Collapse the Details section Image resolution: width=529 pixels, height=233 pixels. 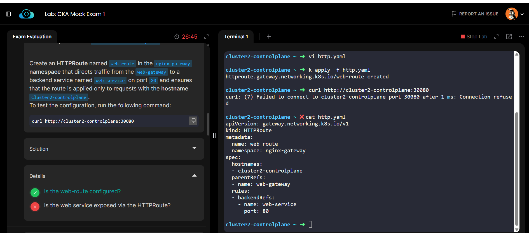tap(194, 176)
